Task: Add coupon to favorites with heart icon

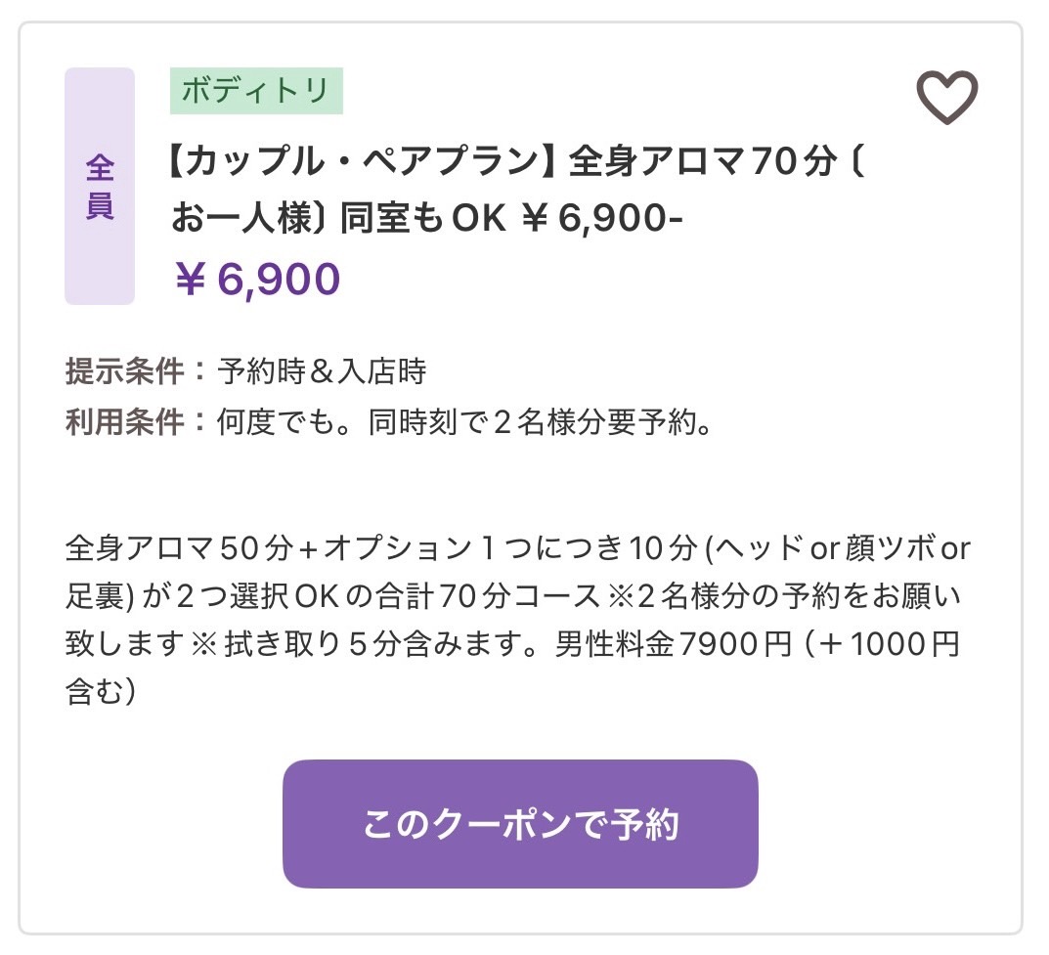Action: (946, 97)
